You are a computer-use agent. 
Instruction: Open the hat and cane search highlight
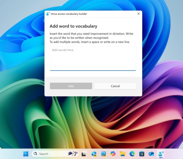coord(73,154)
